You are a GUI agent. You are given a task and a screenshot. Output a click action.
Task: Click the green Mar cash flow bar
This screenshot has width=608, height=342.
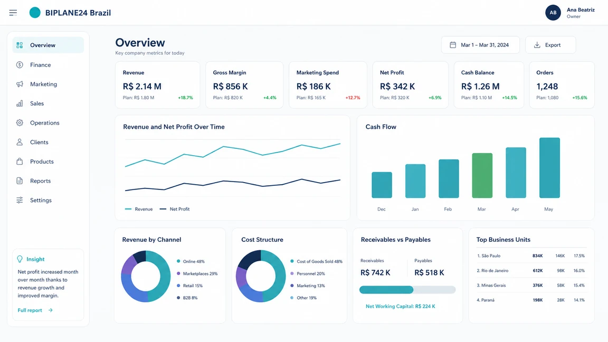coord(482,176)
